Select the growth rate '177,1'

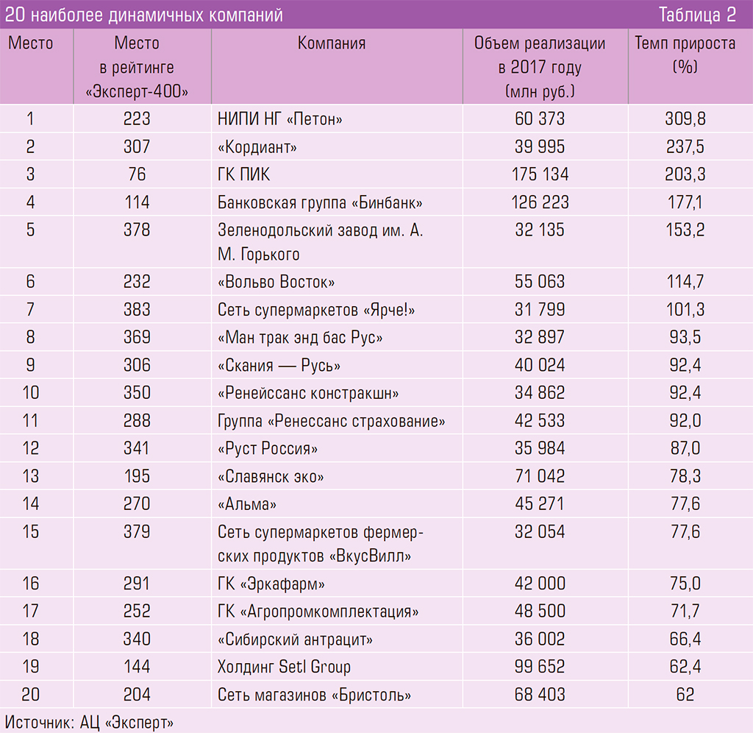pyautogui.click(x=685, y=202)
